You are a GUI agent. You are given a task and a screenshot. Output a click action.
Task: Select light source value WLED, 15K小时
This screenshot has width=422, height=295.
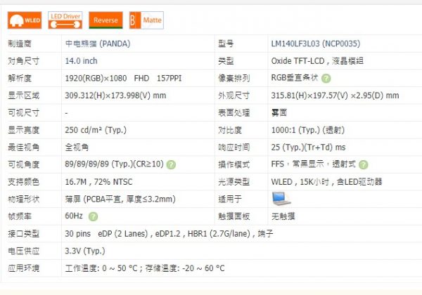click(x=300, y=182)
